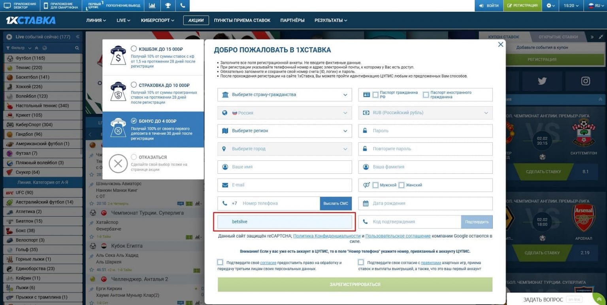Select the Бокс (38) category row
Image resolution: width=607 pixels, height=305 pixels.
tap(43, 230)
